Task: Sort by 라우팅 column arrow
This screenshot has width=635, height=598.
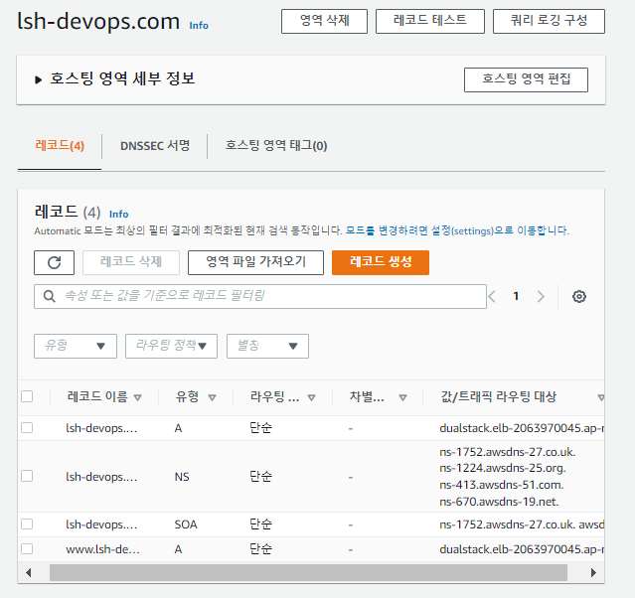Action: [311, 397]
